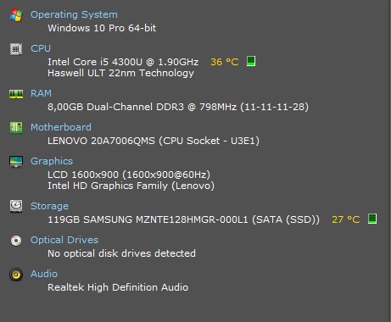Open the RAM section heading
391x322 pixels.
pyautogui.click(x=41, y=93)
